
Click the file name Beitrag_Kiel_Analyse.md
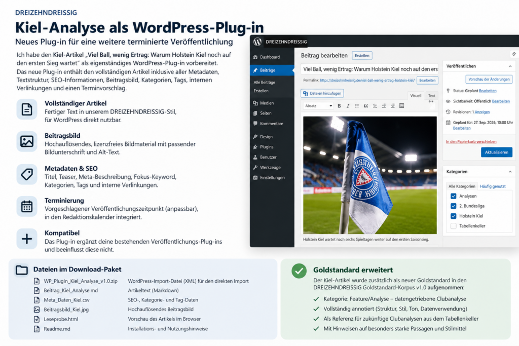pos(70,290)
